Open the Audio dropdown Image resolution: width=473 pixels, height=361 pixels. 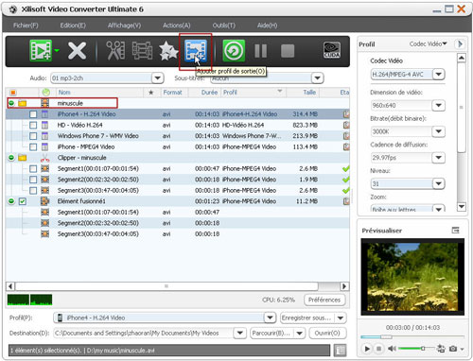click(157, 77)
